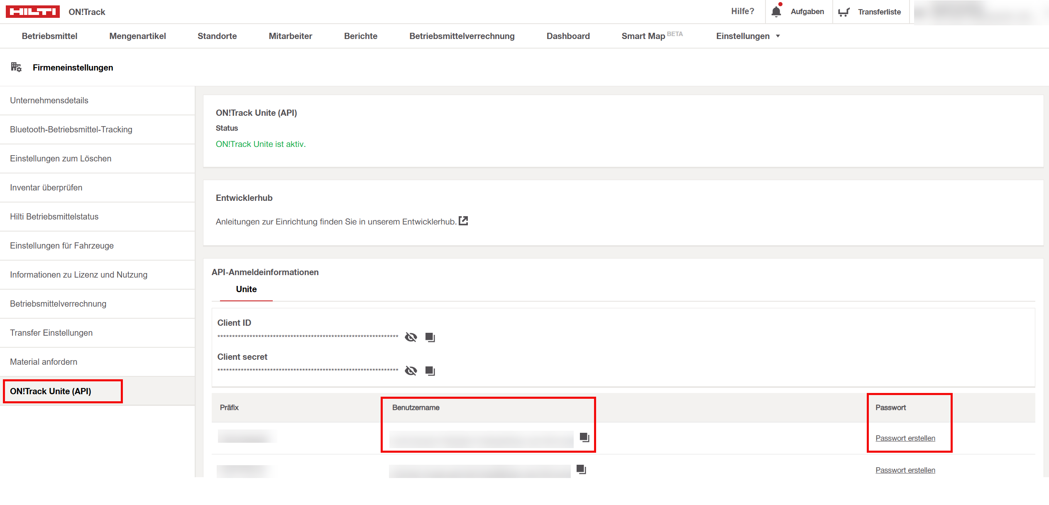Open Bluetooth-Betriebsmittel-Tracking settings

tap(71, 129)
